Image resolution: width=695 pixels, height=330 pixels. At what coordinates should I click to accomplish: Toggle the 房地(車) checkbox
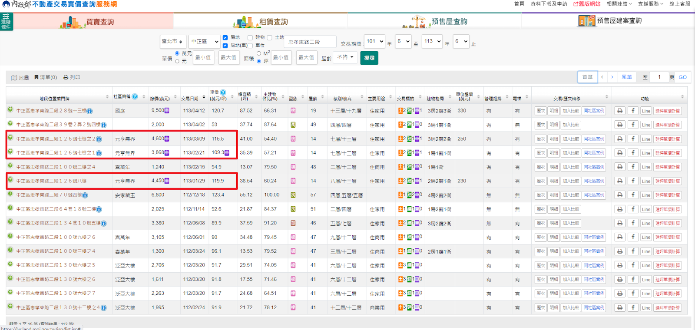click(x=225, y=46)
